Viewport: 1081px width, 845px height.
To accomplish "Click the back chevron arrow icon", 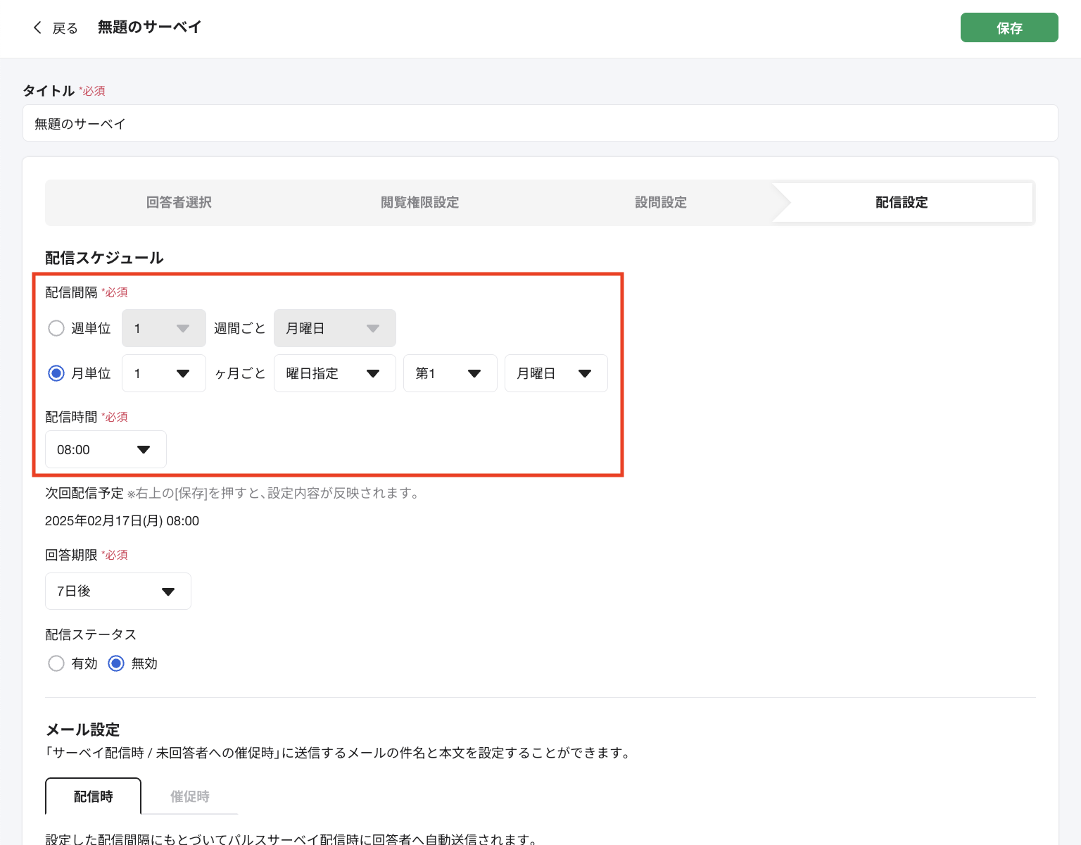I will 38,27.
